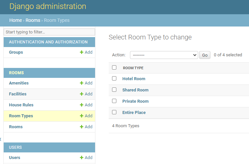
Task: Open the Private Room entry
Action: coord(135,101)
